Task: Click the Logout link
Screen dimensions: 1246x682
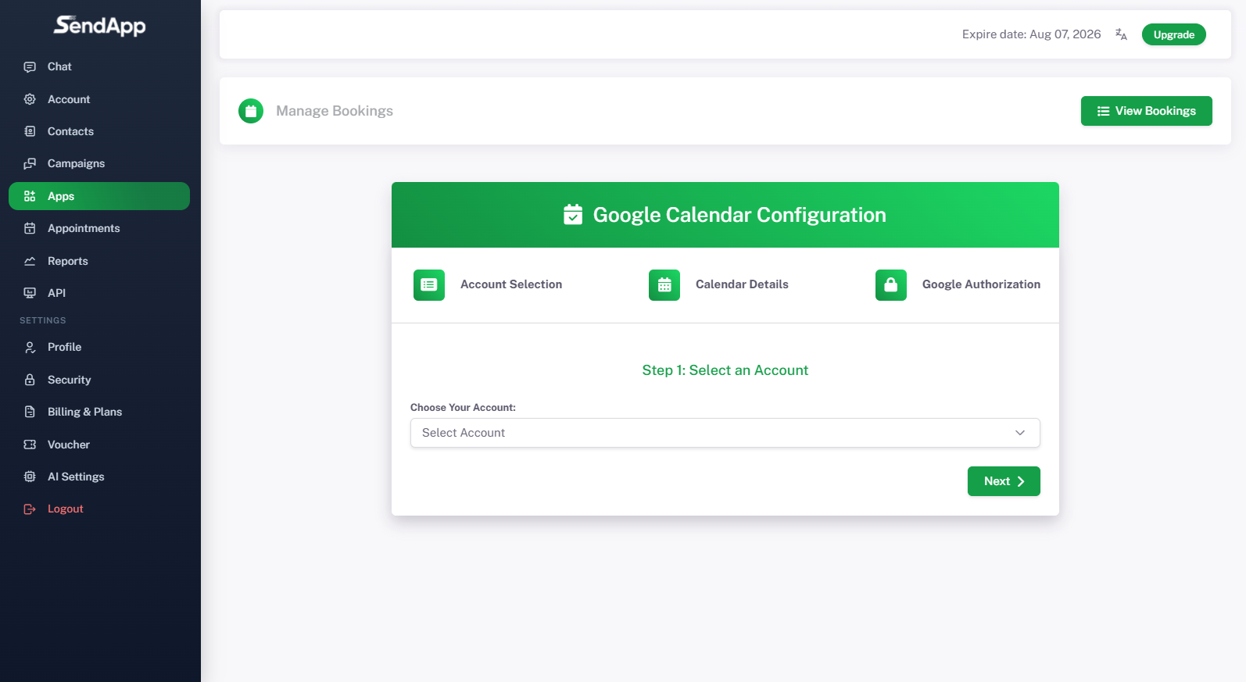Action: pyautogui.click(x=99, y=509)
